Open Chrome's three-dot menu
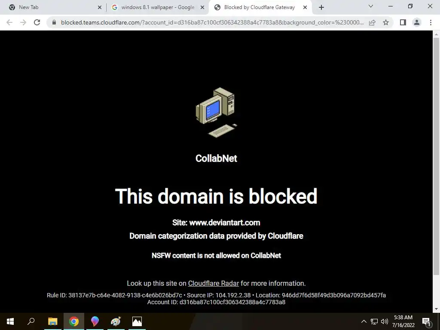The height and width of the screenshot is (330, 440). [431, 22]
